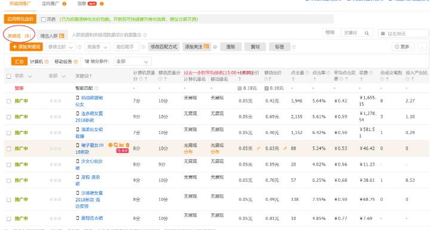The image size is (436, 230).
Task: Click the phone icon before 连衣裙女夏 keyword
Action: 78,113
